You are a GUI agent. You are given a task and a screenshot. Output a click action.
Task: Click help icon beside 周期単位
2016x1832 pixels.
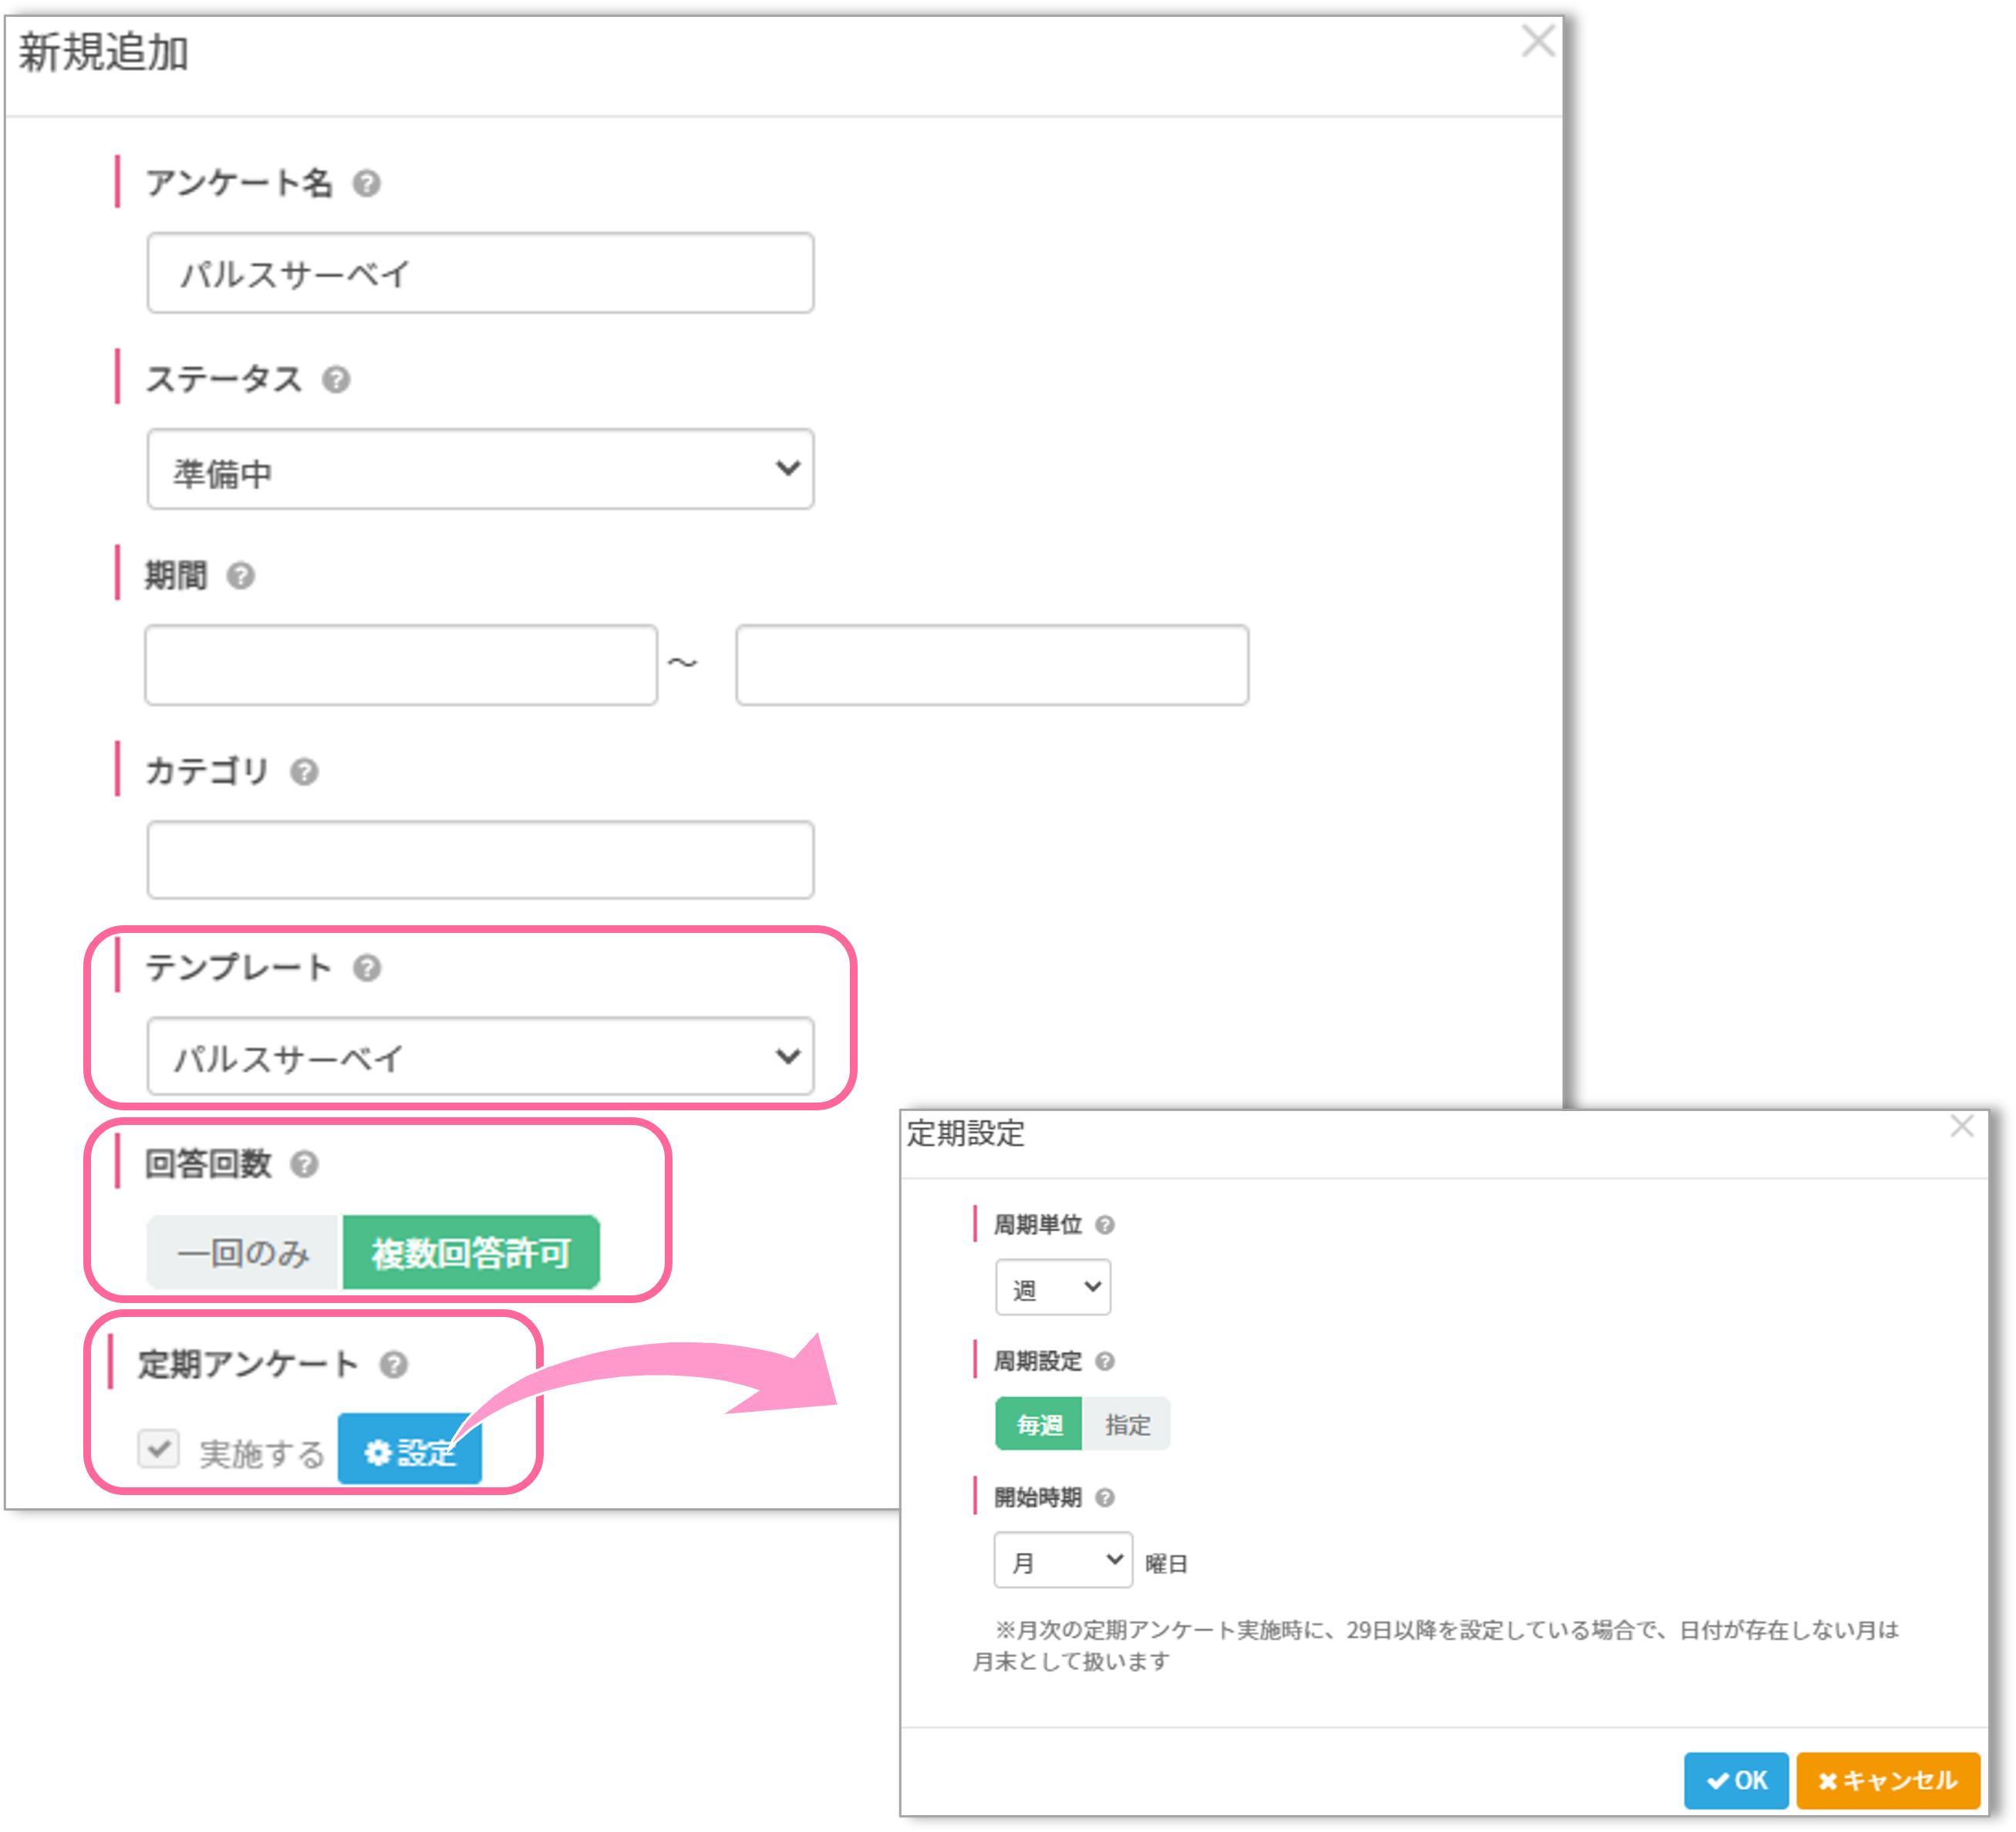tap(1105, 1225)
